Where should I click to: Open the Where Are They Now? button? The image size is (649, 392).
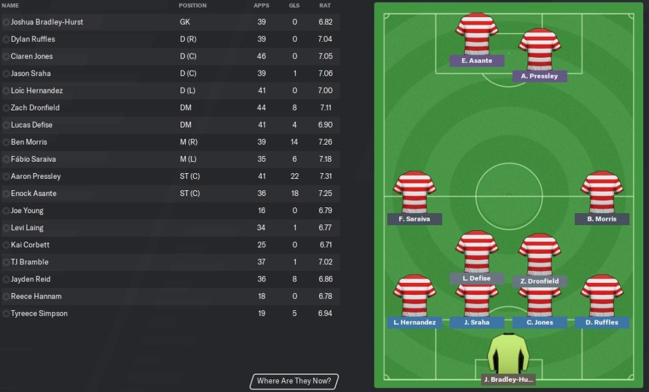point(294,381)
